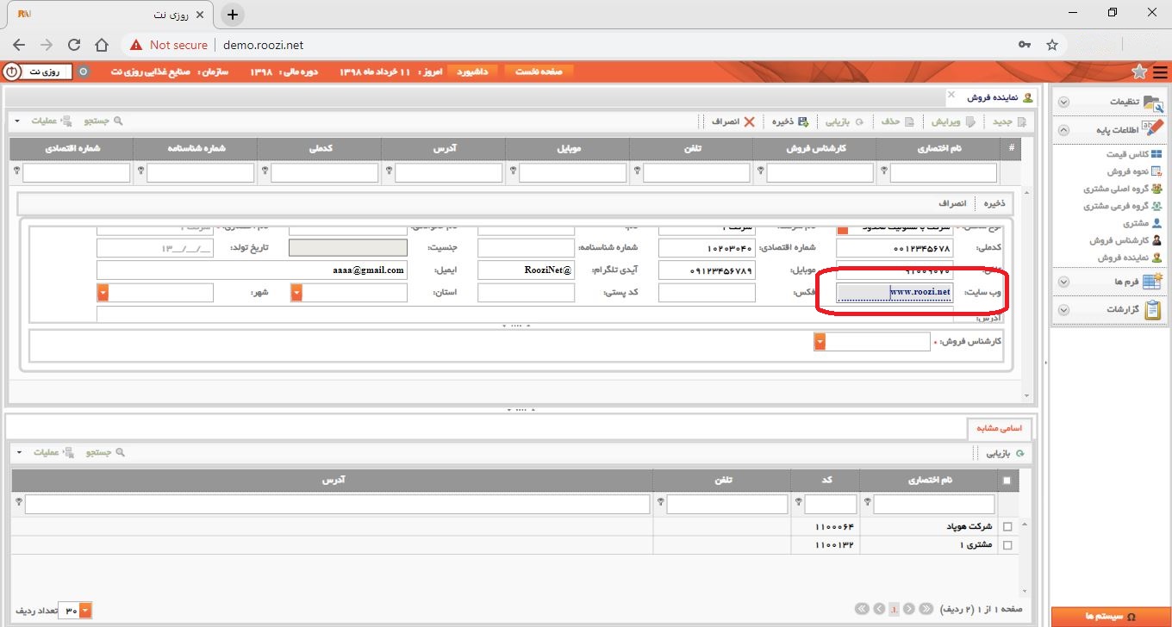Click the سیستم ها button at bottom

click(1110, 617)
